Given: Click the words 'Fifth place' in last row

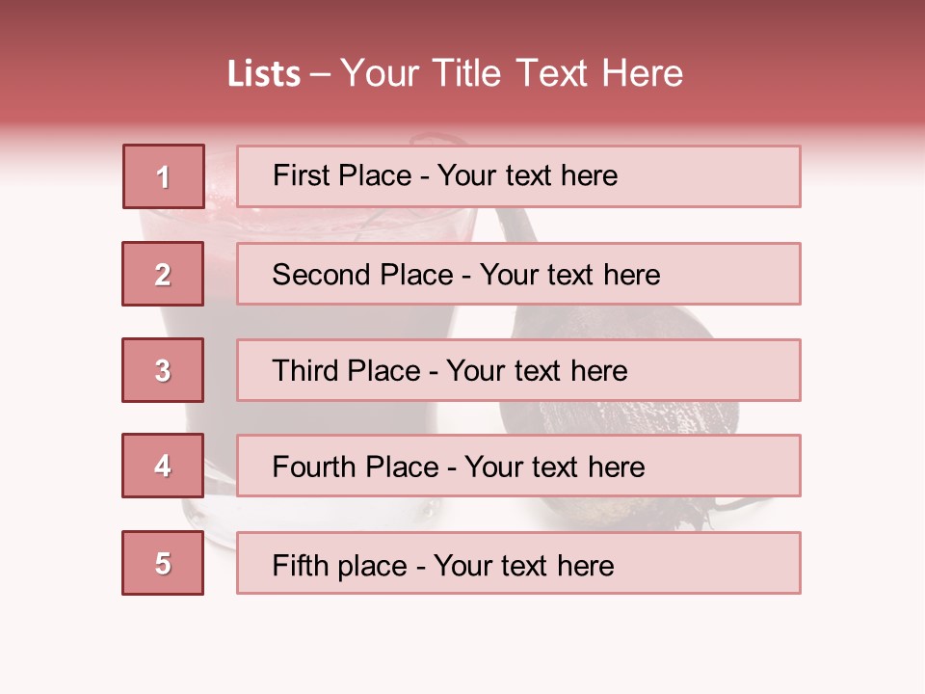Looking at the screenshot, I should click(337, 565).
